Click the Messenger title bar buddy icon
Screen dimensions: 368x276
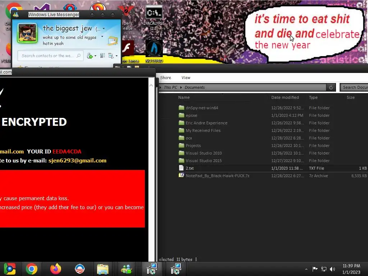pyautogui.click(x=16, y=15)
